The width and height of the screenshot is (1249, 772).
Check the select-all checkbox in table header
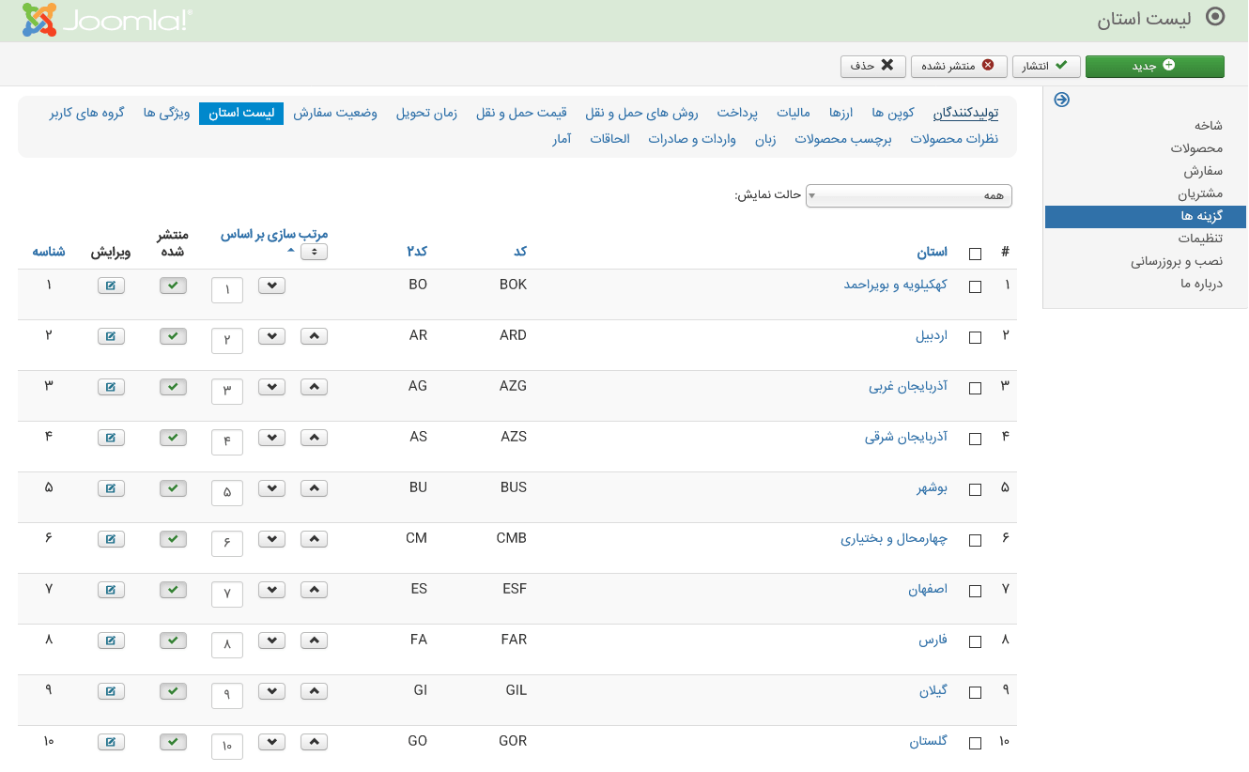(975, 254)
